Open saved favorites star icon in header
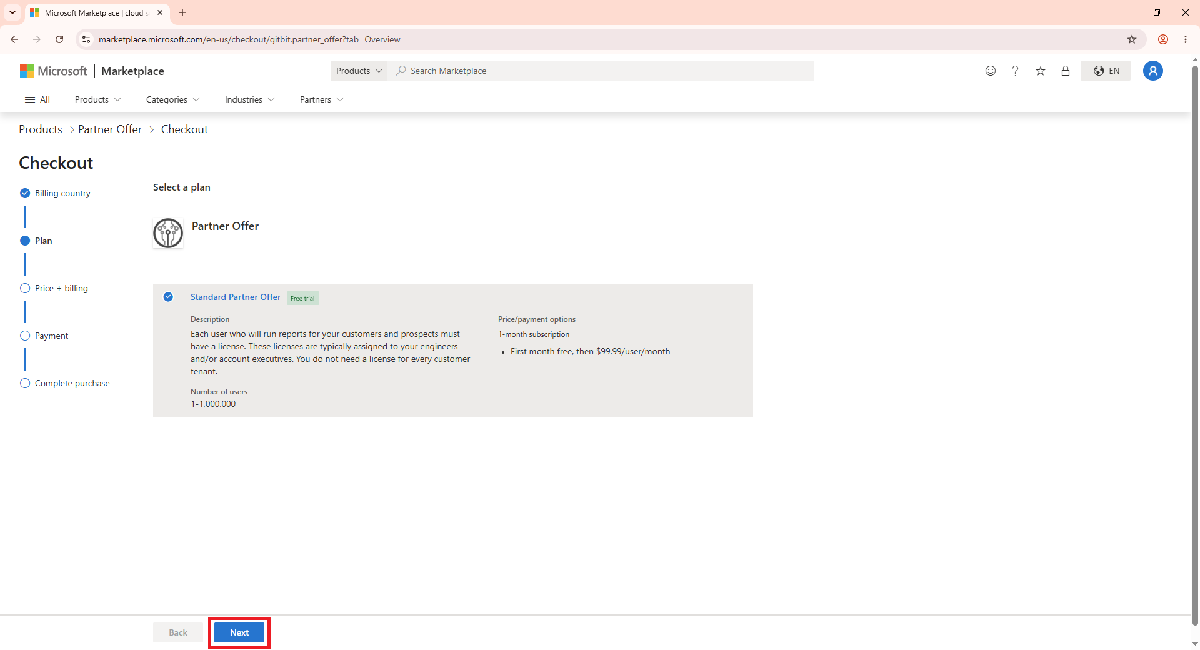The height and width of the screenshot is (650, 1200). pyautogui.click(x=1041, y=71)
